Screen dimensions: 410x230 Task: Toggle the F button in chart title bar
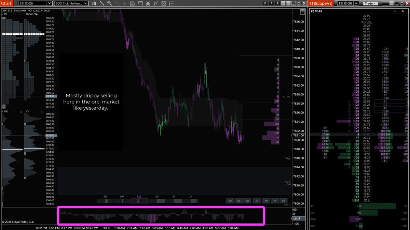(x=272, y=3)
